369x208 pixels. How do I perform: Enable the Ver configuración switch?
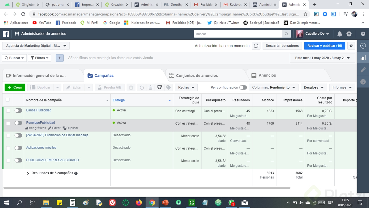click(x=243, y=88)
